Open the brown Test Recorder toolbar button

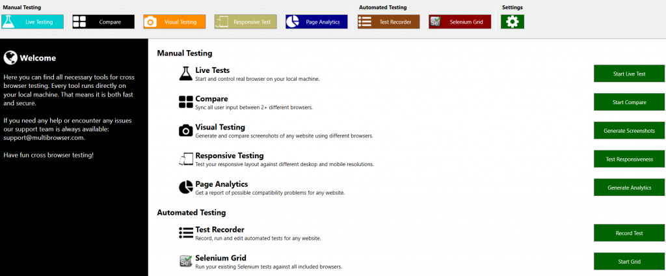[x=388, y=21]
